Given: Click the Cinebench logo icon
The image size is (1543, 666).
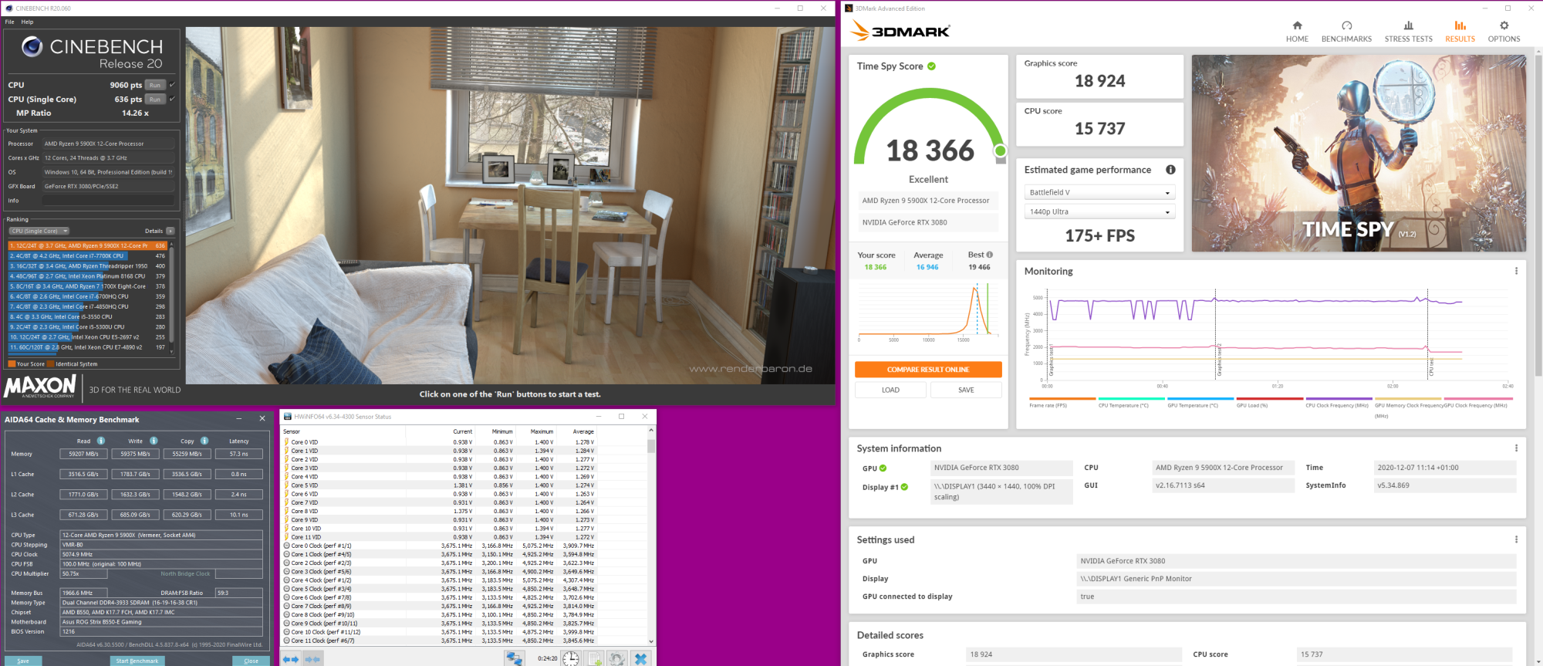Looking at the screenshot, I should click(32, 46).
